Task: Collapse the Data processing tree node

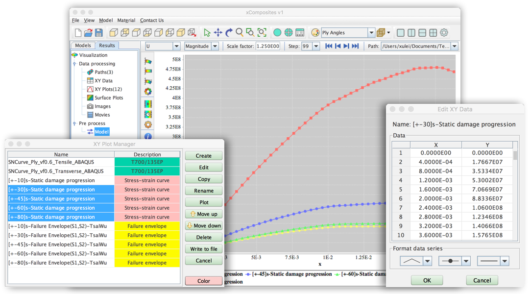Action: click(74, 64)
